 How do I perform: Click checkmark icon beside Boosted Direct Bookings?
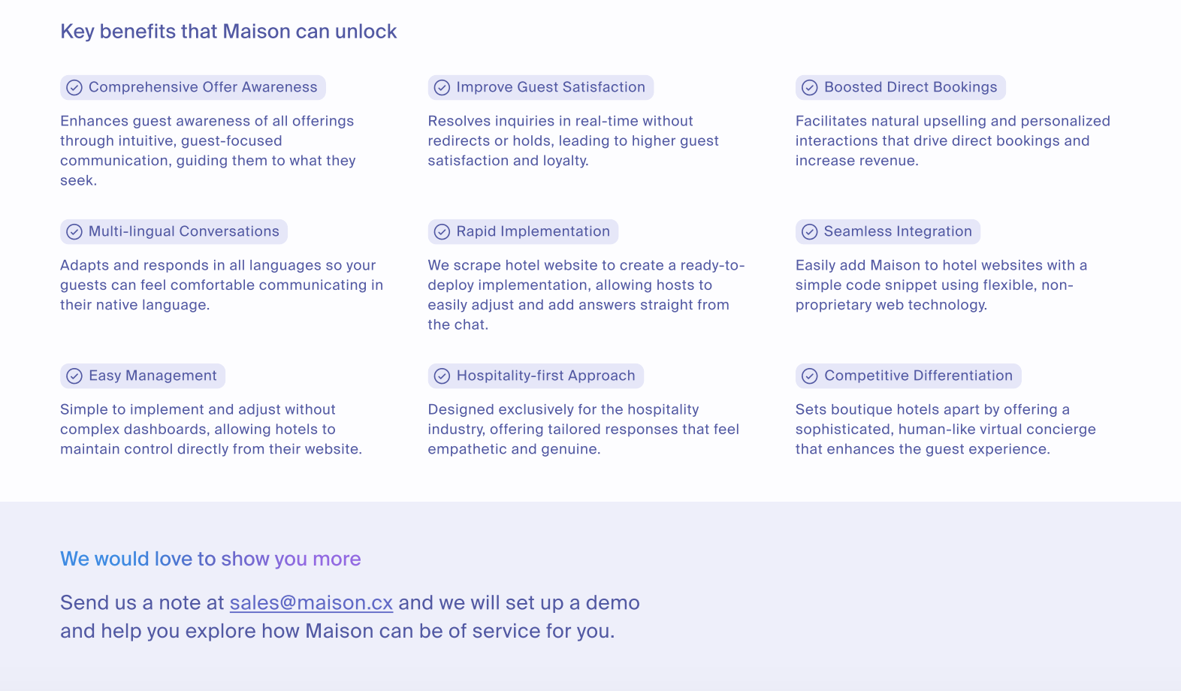[x=810, y=88]
